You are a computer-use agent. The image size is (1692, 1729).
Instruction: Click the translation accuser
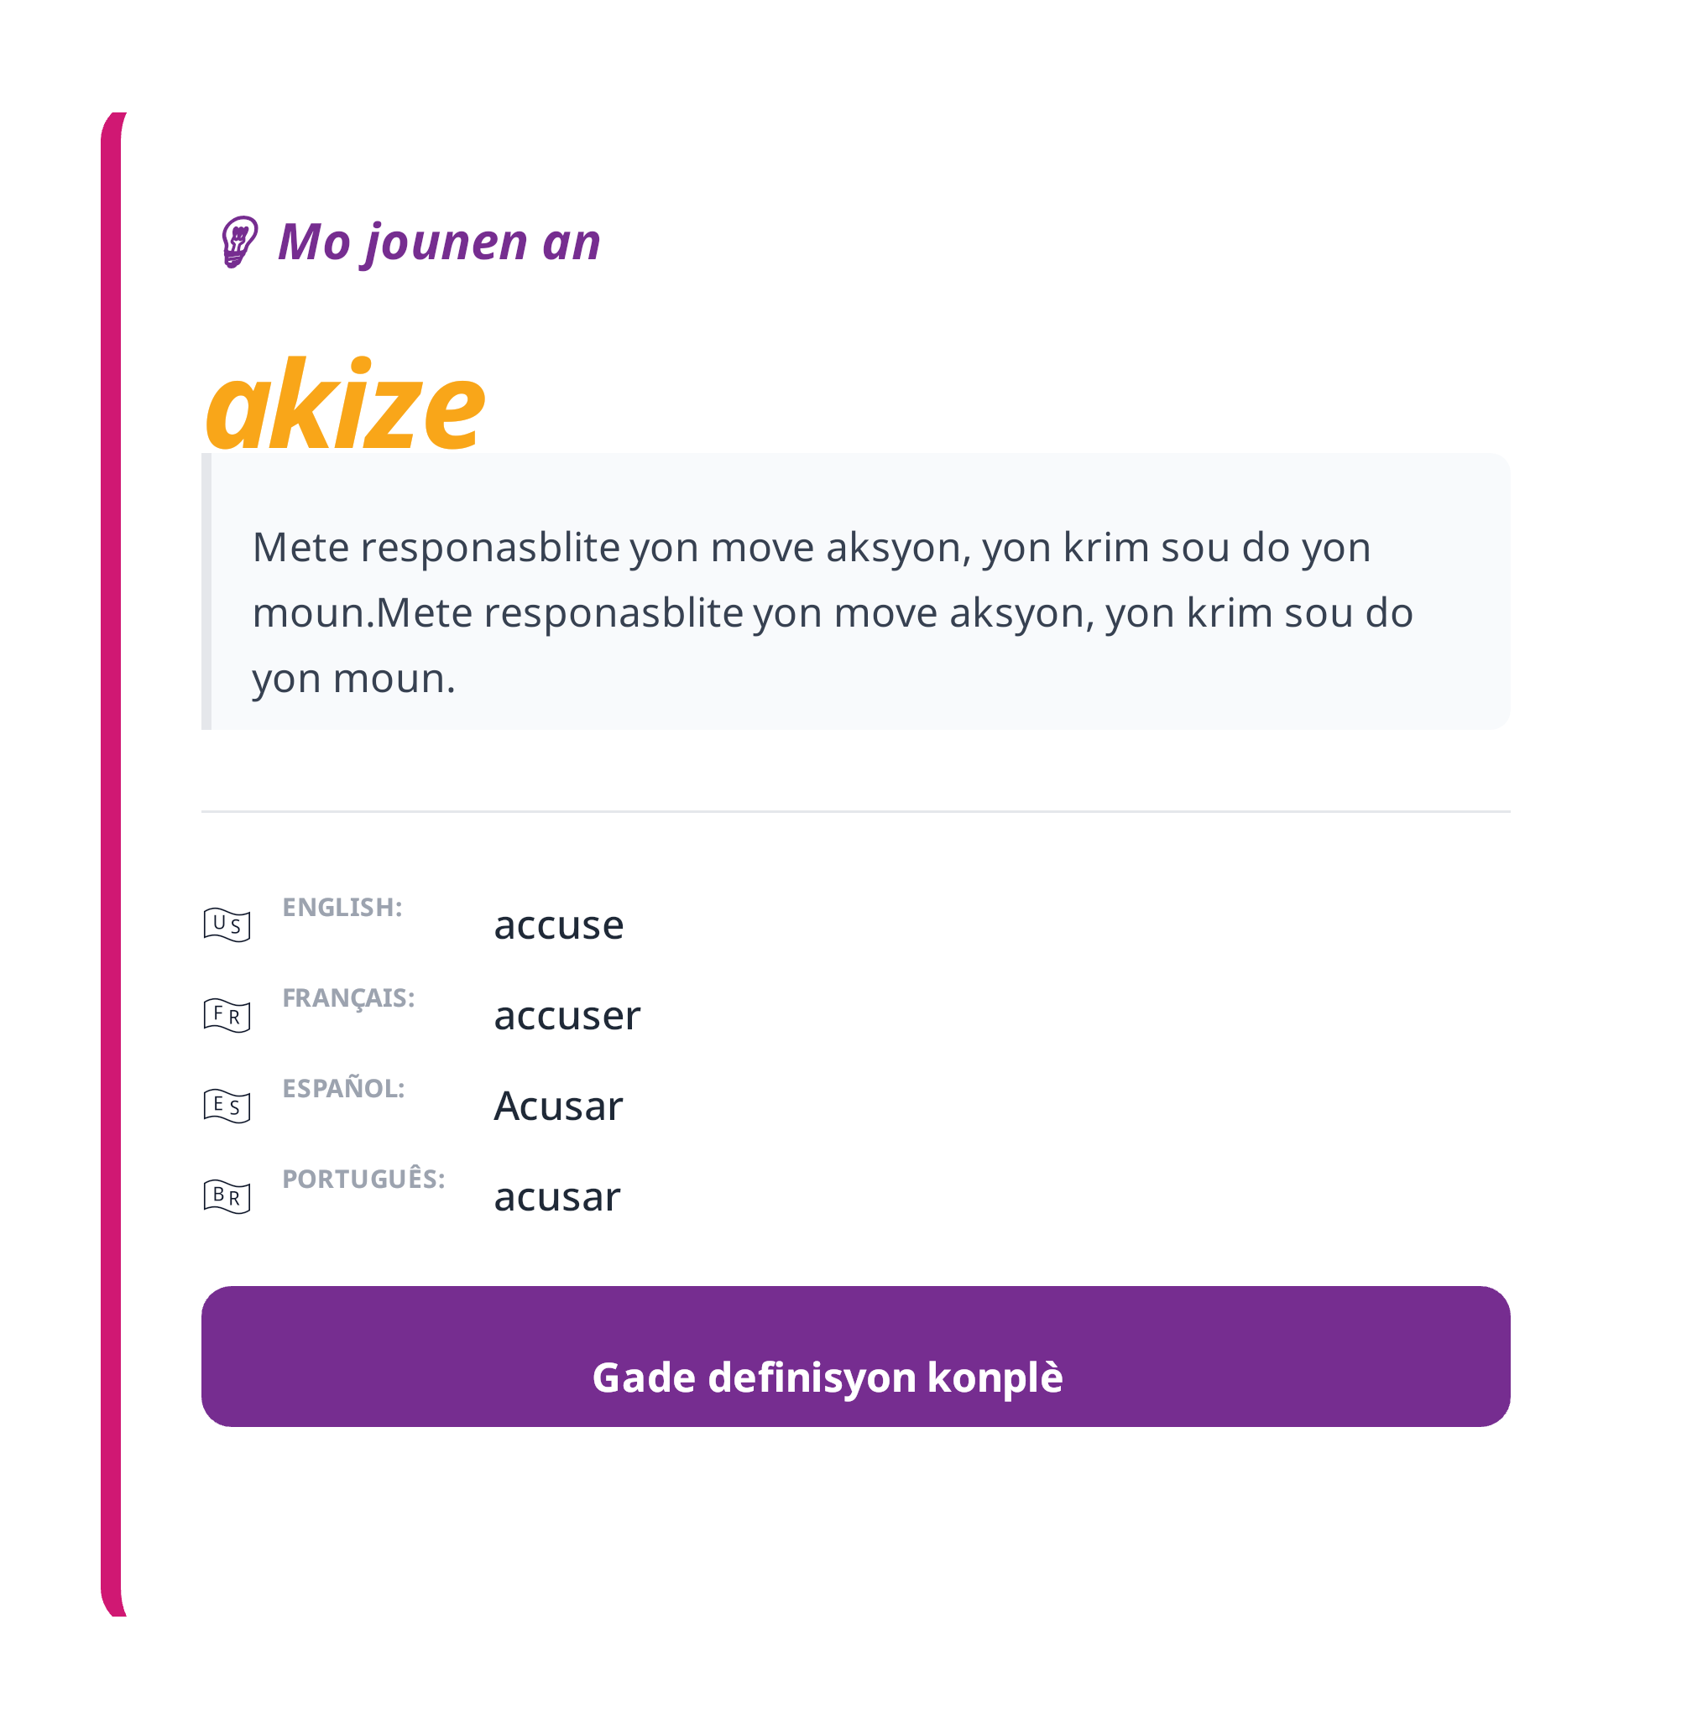pos(566,1016)
